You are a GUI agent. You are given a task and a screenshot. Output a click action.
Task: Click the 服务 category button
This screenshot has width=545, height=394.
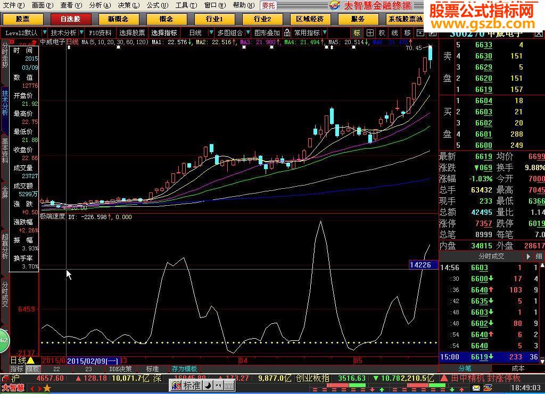pos(358,19)
